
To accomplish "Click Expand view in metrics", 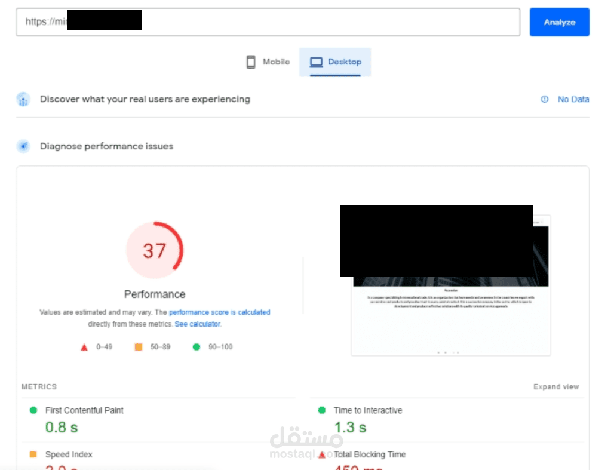I will coord(556,387).
